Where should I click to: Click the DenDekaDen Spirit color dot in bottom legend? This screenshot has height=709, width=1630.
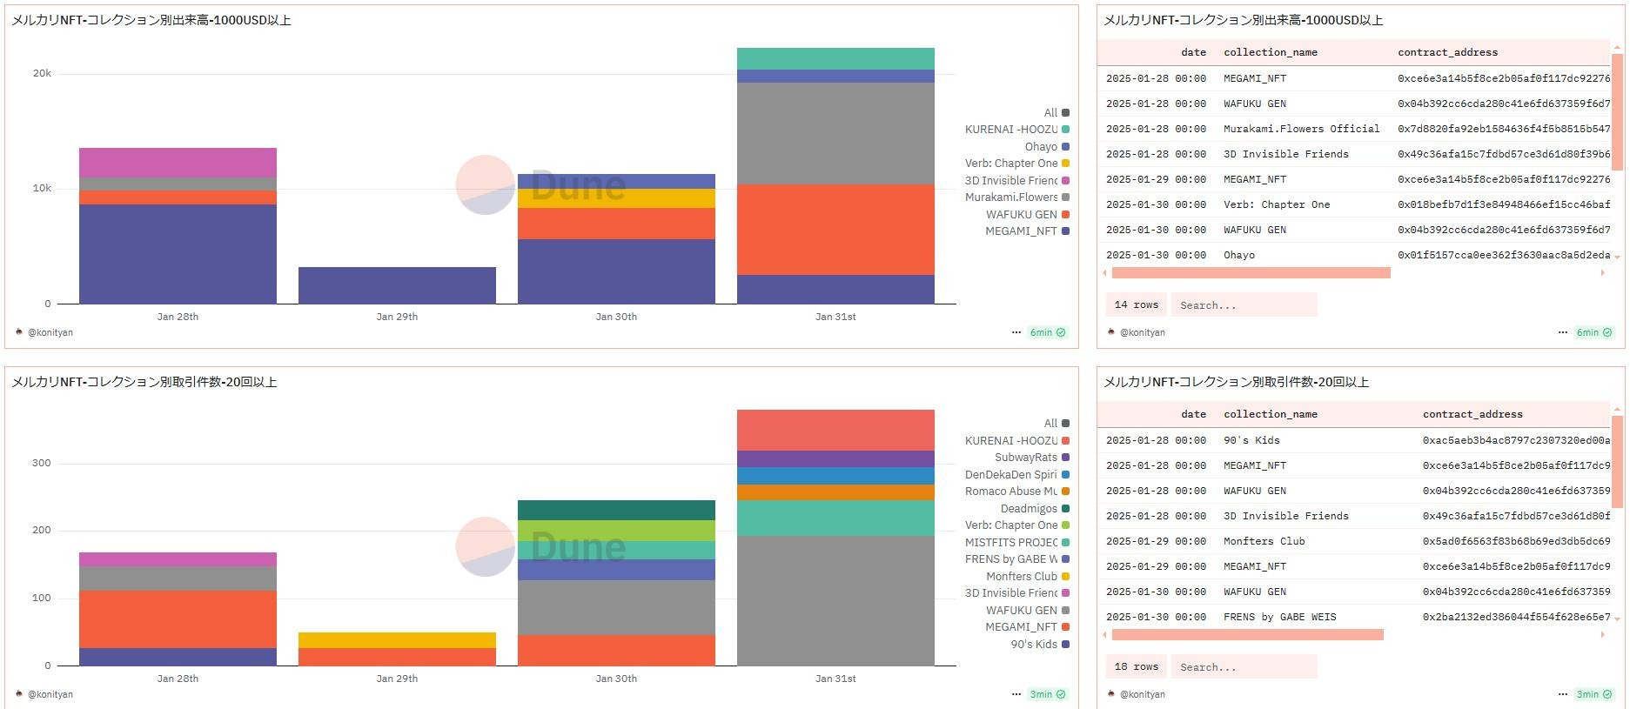pyautogui.click(x=1065, y=475)
